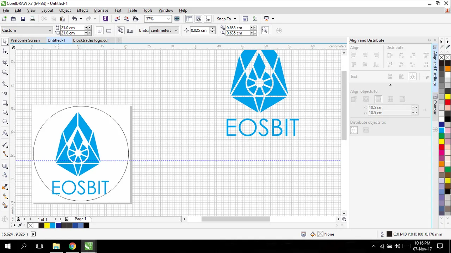Click the Page 1 tab

[x=80, y=219]
